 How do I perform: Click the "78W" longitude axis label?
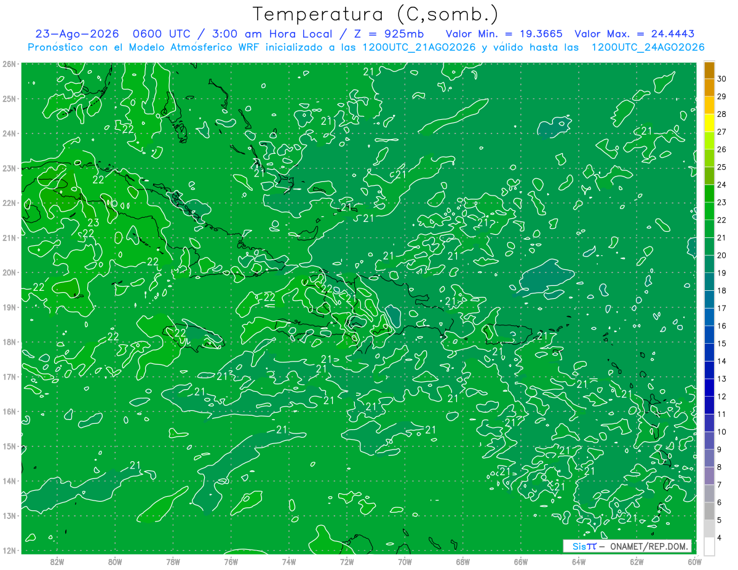point(173,561)
